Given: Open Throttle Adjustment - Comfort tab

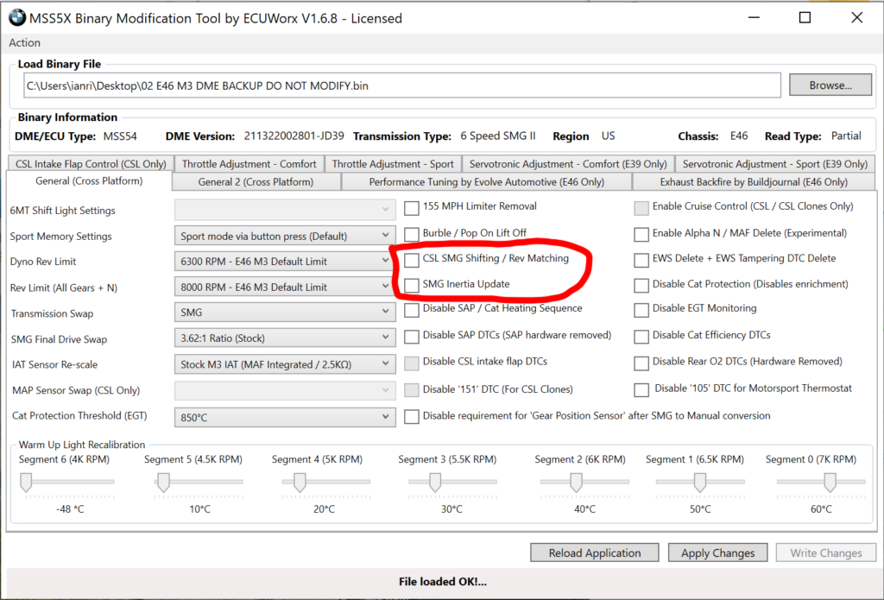Looking at the screenshot, I should point(249,163).
